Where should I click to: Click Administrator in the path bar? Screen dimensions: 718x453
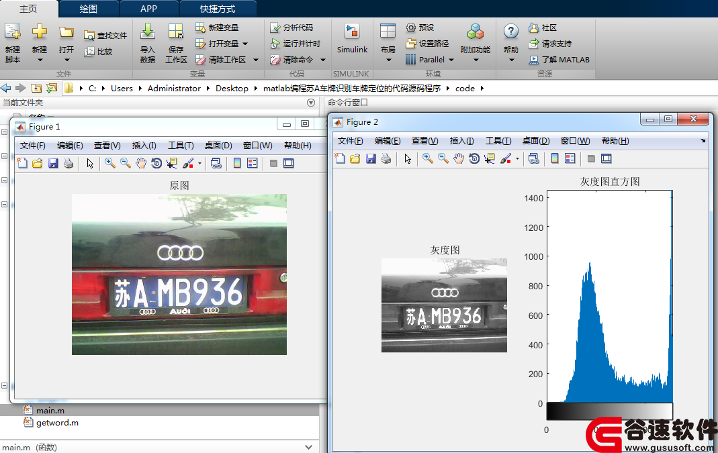174,89
